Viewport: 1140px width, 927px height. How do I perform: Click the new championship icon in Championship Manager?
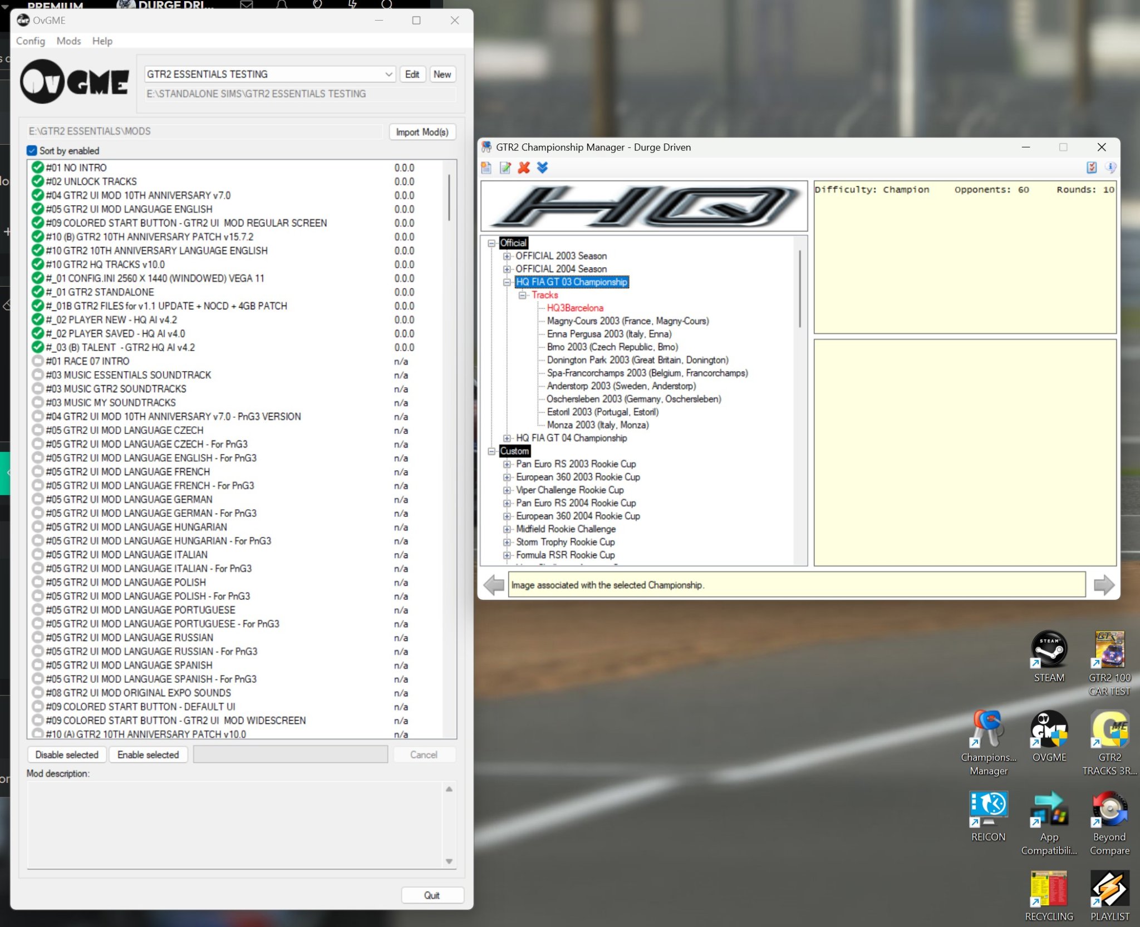(x=487, y=167)
